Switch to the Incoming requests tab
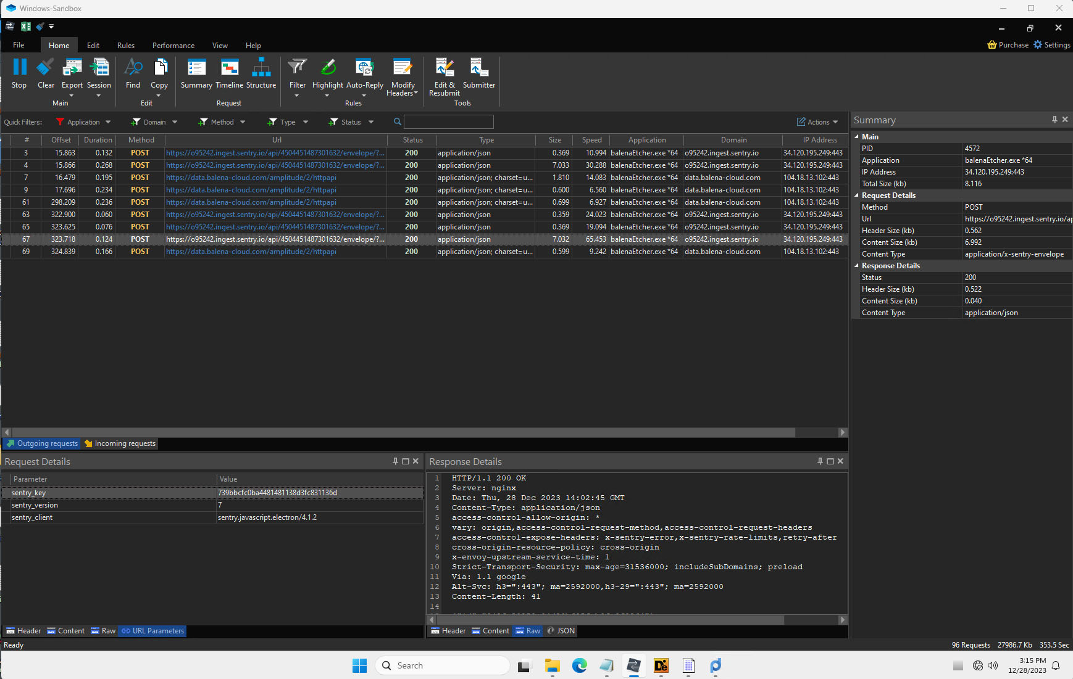Screen dimensions: 1073x679 [x=120, y=443]
